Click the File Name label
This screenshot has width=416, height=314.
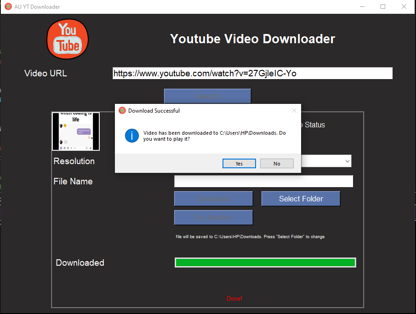[73, 181]
